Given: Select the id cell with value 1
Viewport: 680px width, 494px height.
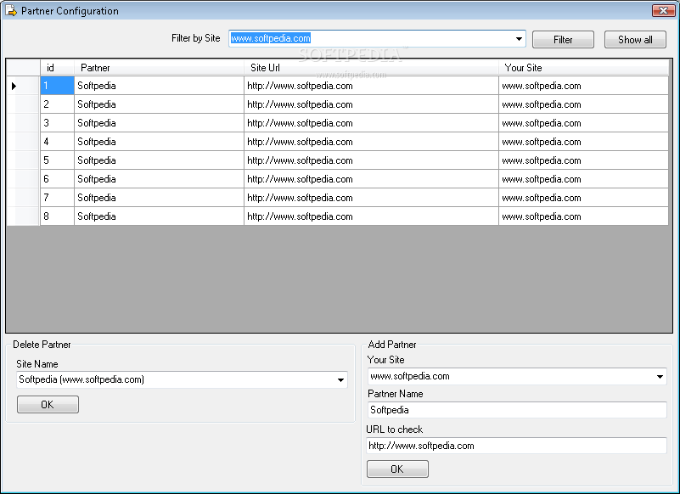Looking at the screenshot, I should click(57, 86).
